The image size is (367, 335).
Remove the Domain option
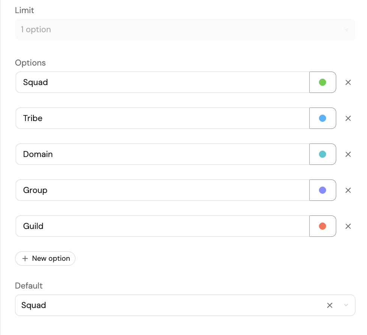(x=348, y=154)
